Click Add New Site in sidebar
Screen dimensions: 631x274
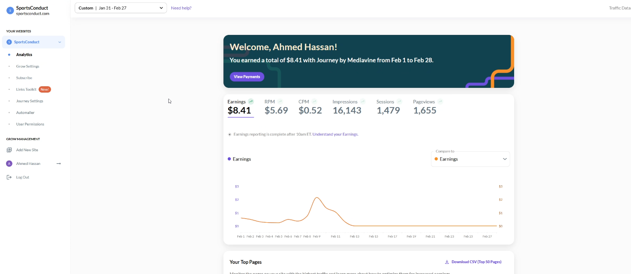click(27, 150)
